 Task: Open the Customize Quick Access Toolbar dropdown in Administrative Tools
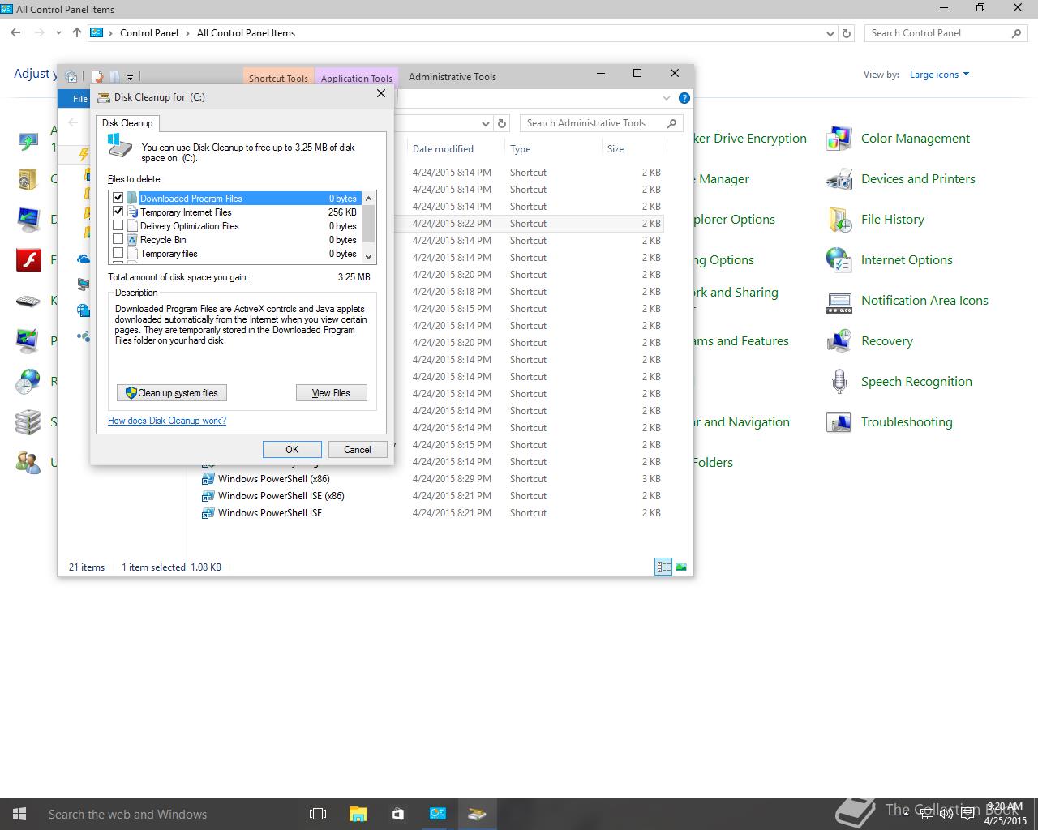tap(130, 78)
